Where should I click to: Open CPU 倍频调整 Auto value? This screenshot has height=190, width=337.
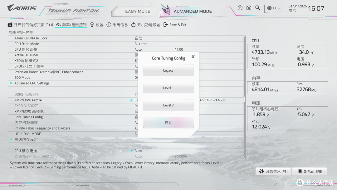[x=138, y=49]
